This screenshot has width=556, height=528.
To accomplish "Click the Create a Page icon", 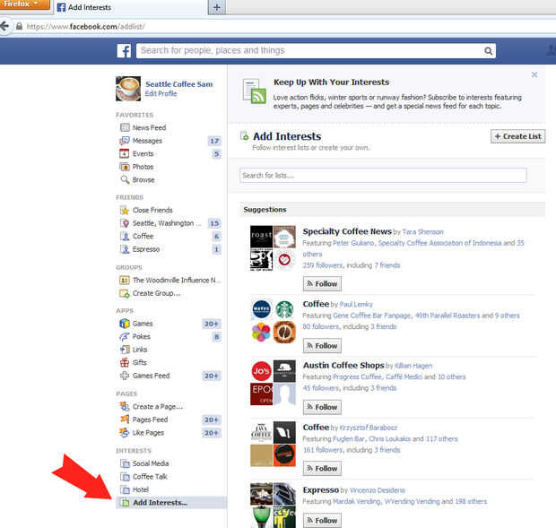I will [x=125, y=406].
